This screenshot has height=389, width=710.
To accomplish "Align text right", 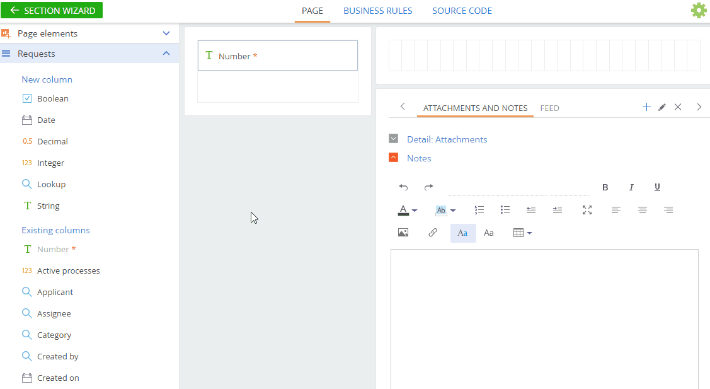I will 668,210.
